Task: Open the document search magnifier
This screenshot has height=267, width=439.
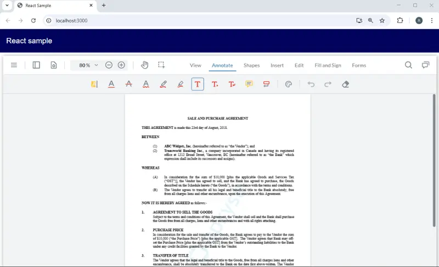Action: [408, 65]
